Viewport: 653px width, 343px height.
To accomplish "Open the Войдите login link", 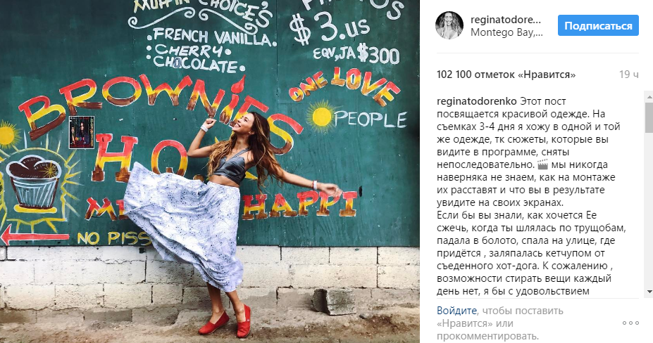I will (x=456, y=311).
